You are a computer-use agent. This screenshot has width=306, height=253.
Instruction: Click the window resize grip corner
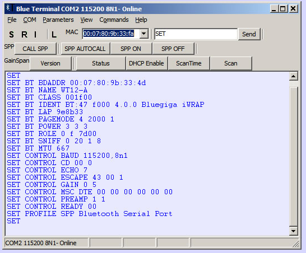[296, 244]
